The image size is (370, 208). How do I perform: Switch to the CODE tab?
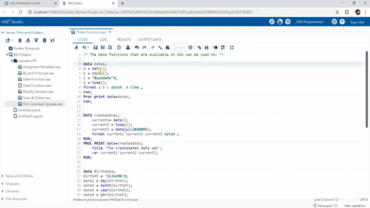pyautogui.click(x=83, y=40)
